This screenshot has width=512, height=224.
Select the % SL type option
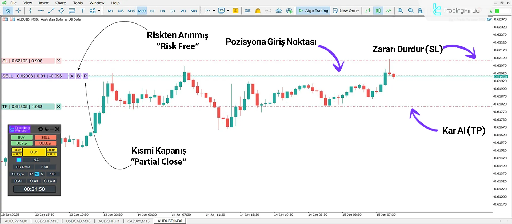click(x=37, y=174)
